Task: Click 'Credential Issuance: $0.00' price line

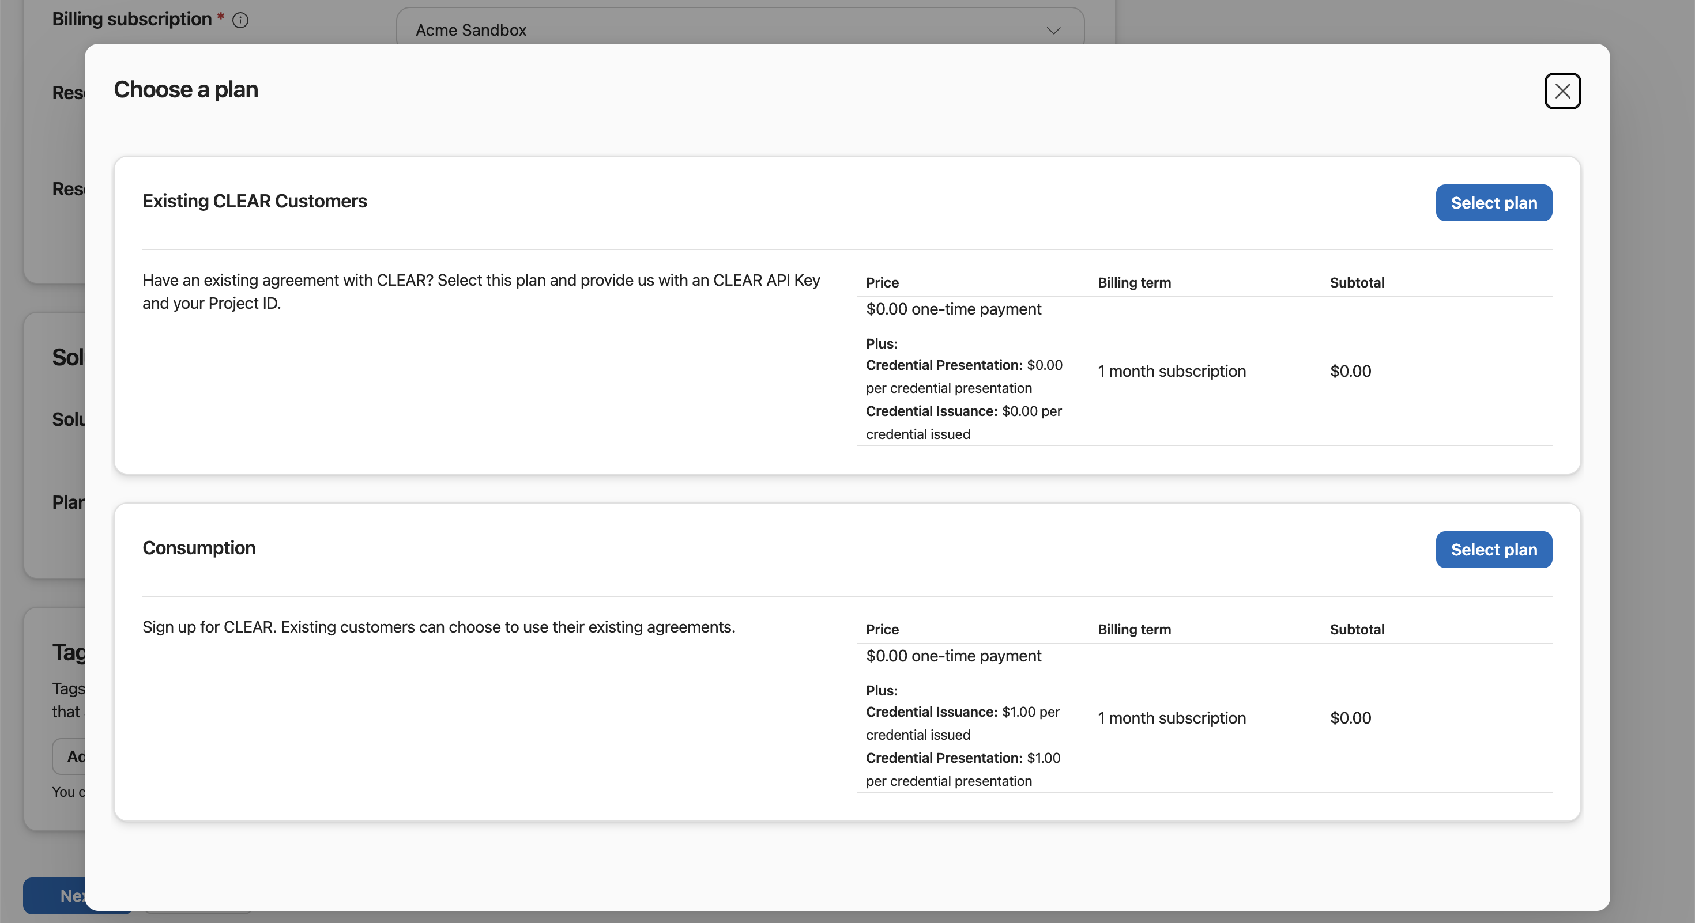Action: [x=964, y=423]
